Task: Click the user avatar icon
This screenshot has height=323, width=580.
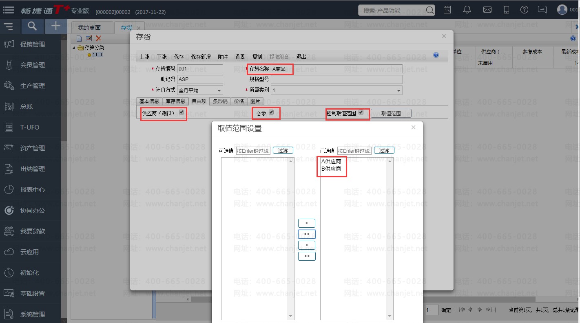Action: pyautogui.click(x=562, y=10)
